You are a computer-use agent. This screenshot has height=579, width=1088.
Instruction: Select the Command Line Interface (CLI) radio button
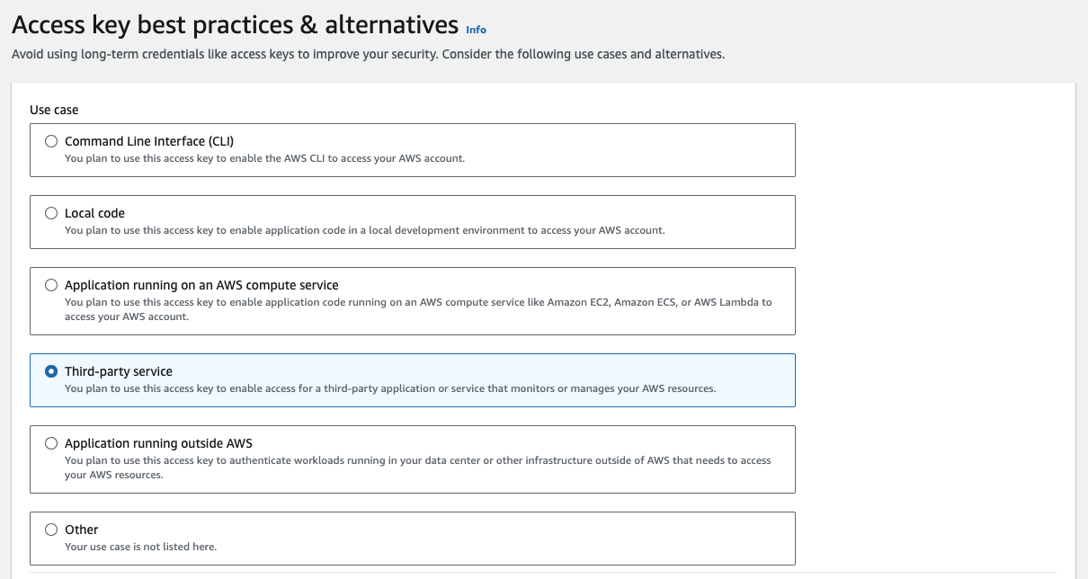(51, 141)
